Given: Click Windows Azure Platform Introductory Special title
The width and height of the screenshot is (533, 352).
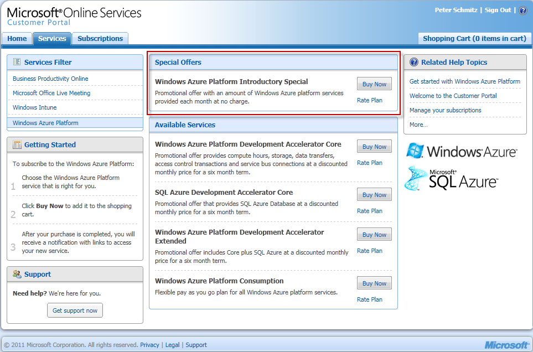Looking at the screenshot, I should [231, 81].
